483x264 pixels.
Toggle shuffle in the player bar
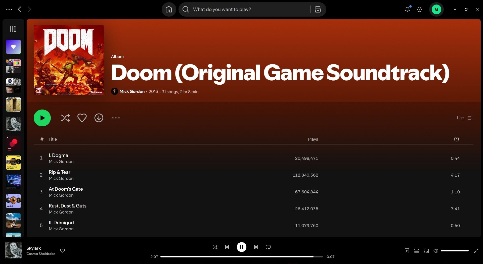(x=215, y=247)
